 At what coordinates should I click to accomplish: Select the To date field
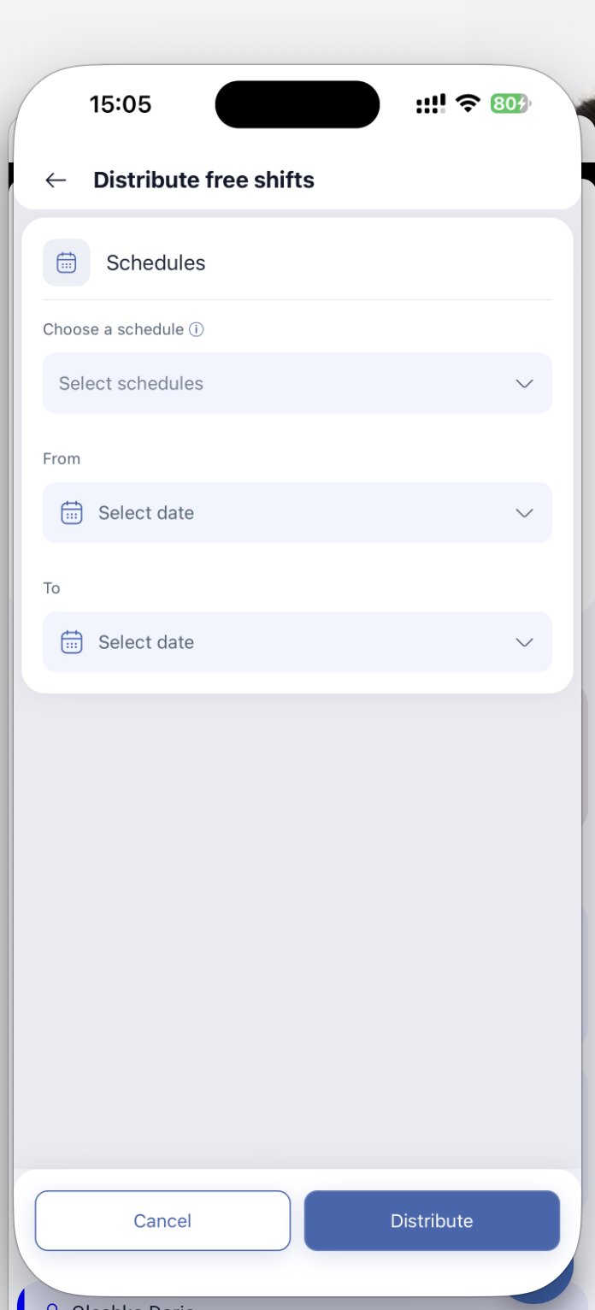pyautogui.click(x=297, y=641)
